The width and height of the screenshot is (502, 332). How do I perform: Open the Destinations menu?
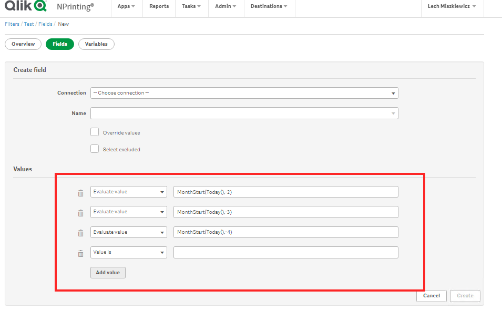pos(269,6)
